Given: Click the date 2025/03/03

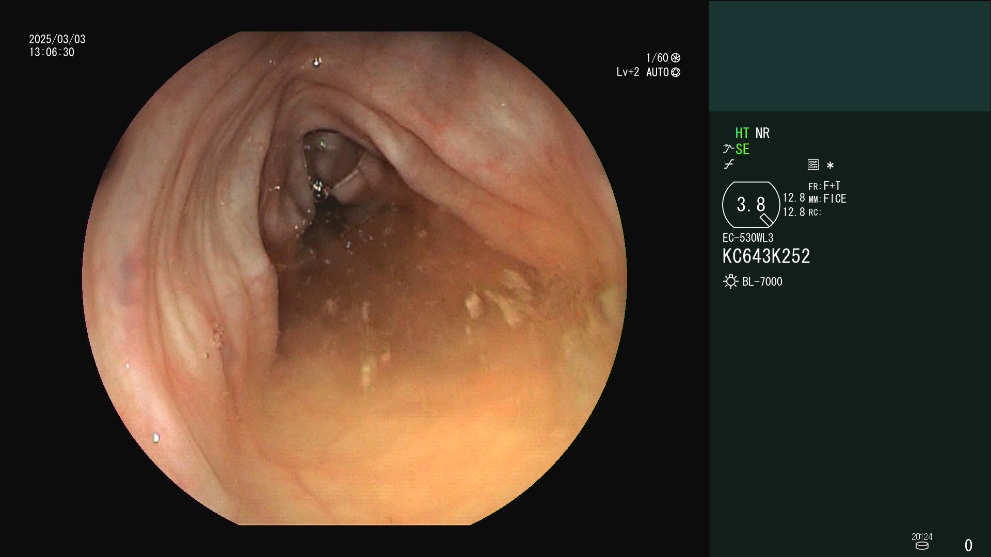Looking at the screenshot, I should tap(57, 39).
